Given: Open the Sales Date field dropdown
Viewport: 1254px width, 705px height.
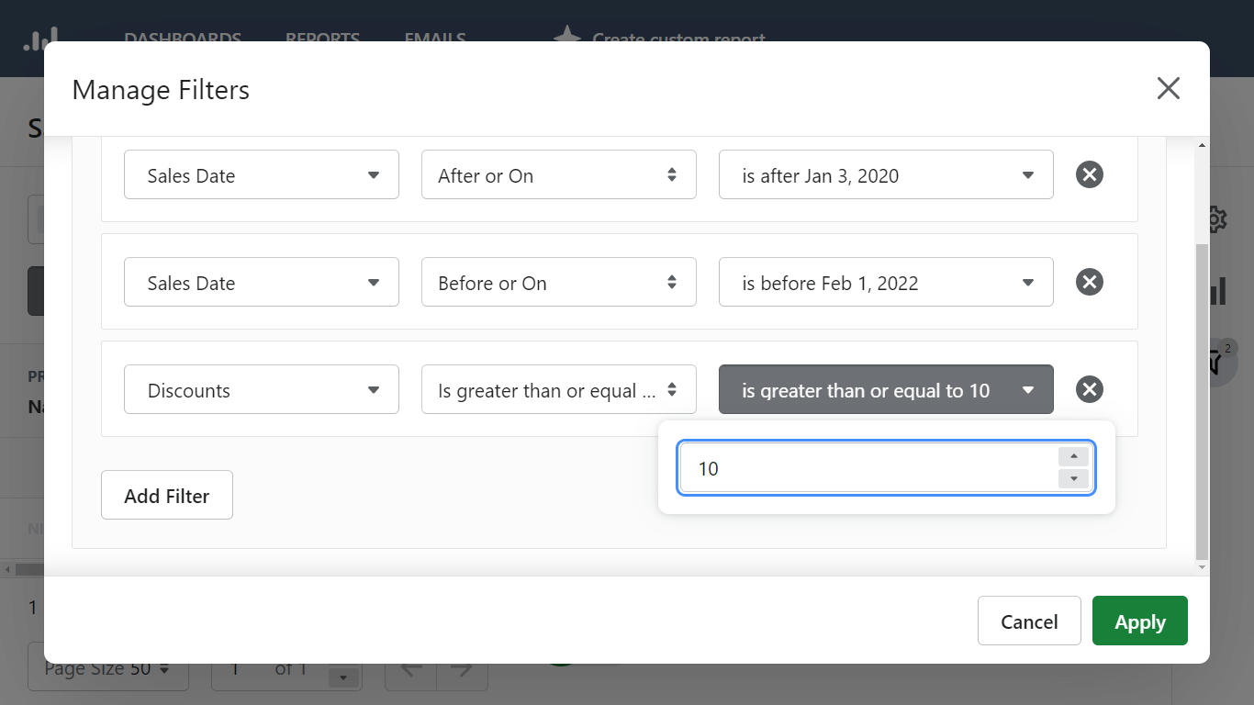Looking at the screenshot, I should (261, 174).
